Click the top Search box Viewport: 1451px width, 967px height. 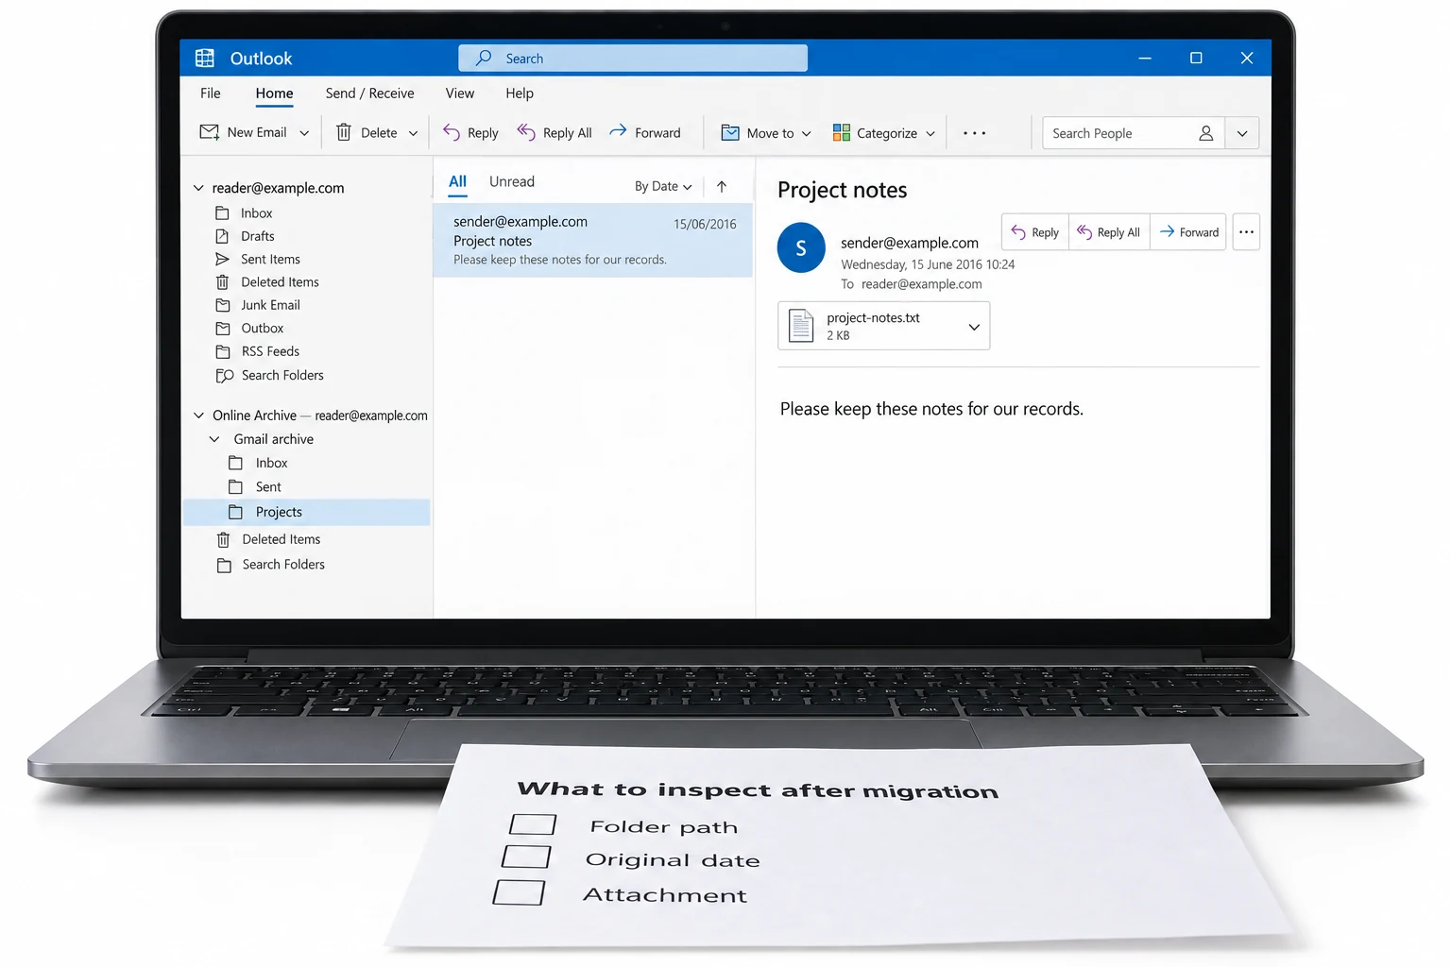(x=633, y=58)
